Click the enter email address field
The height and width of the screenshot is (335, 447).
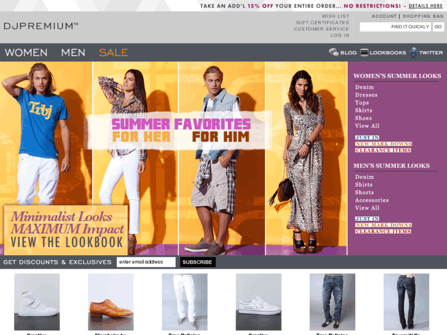click(146, 262)
